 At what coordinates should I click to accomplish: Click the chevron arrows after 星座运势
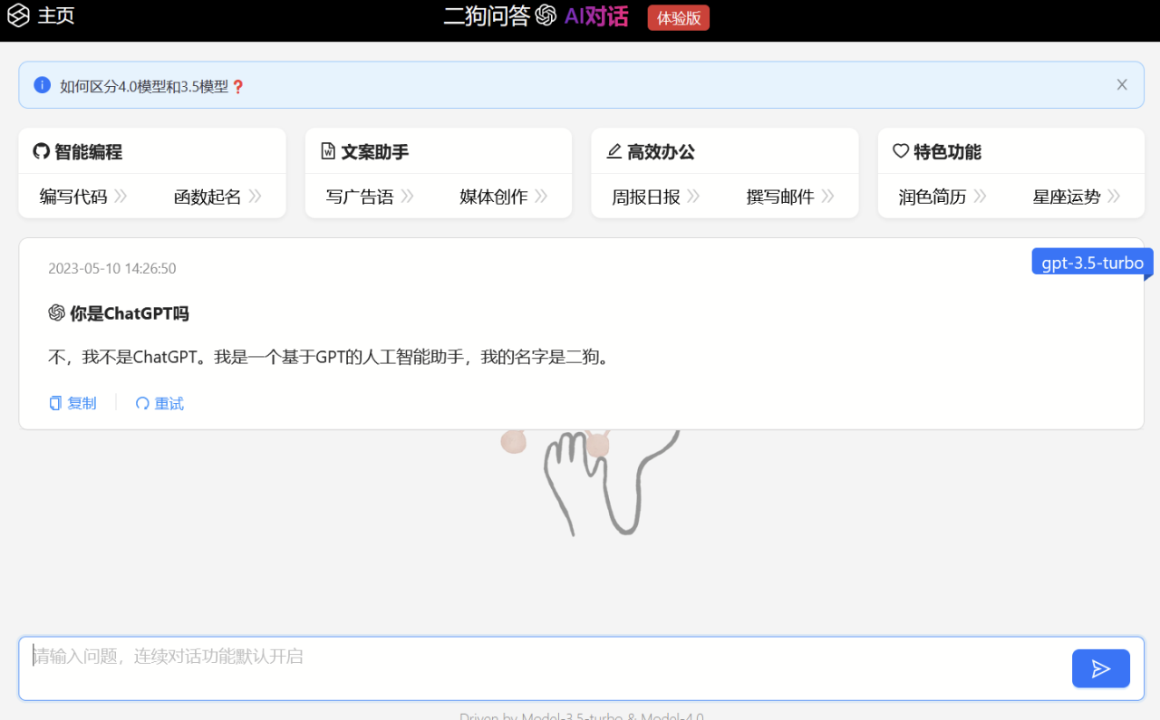[x=1114, y=197]
